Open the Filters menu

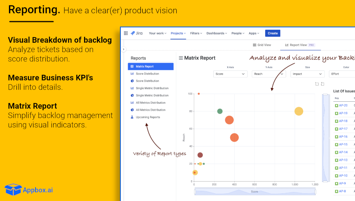click(196, 33)
